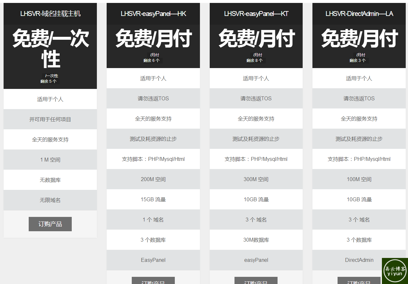Click 3 个 域名 in the KT plan
Screen dimensions: 408x284
256,220
